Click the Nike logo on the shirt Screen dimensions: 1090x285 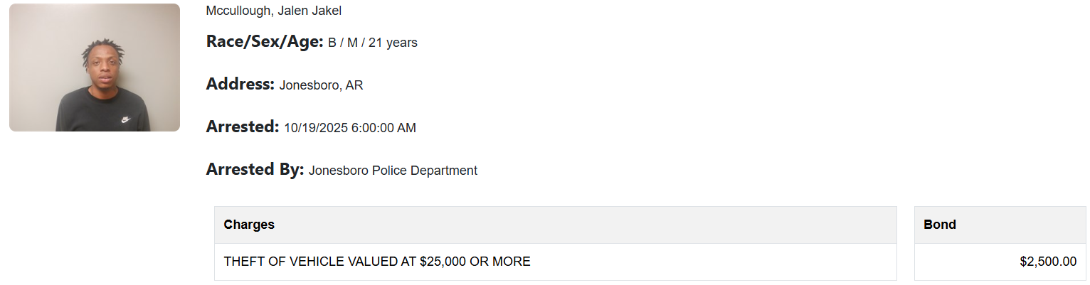pyautogui.click(x=125, y=120)
